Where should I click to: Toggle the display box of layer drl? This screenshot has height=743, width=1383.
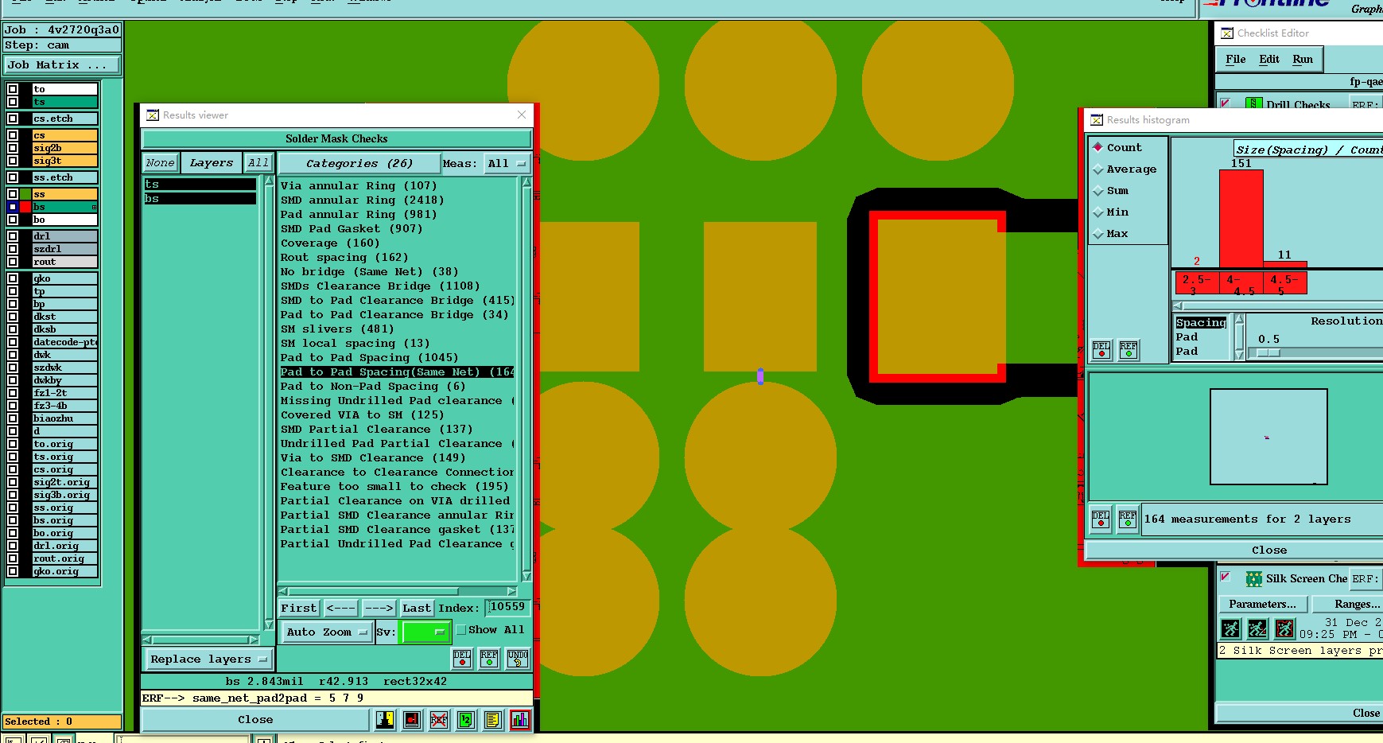coord(13,236)
